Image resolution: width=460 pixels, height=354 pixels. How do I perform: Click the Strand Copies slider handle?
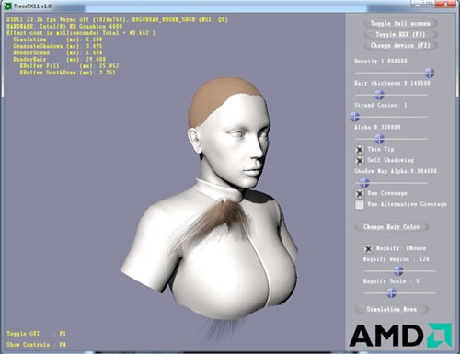click(355, 117)
